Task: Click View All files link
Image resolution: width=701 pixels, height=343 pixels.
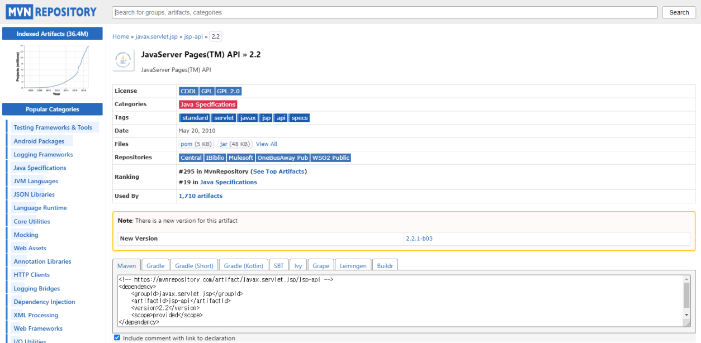Action: point(267,144)
